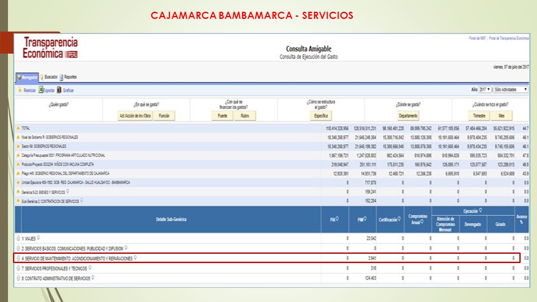Switch to the Buscador tab
Screen dimensions: 537x302
49,77
